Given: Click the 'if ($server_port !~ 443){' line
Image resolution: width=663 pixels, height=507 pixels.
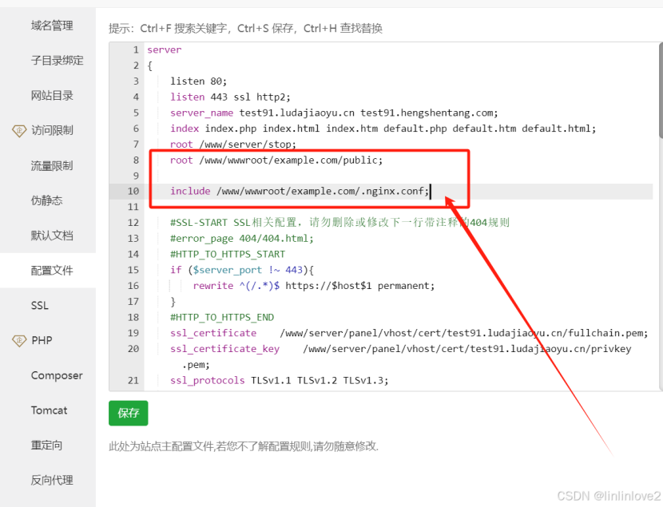Looking at the screenshot, I should click(242, 270).
